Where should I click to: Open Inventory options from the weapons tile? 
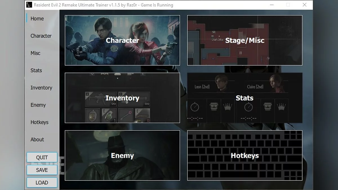(x=122, y=98)
